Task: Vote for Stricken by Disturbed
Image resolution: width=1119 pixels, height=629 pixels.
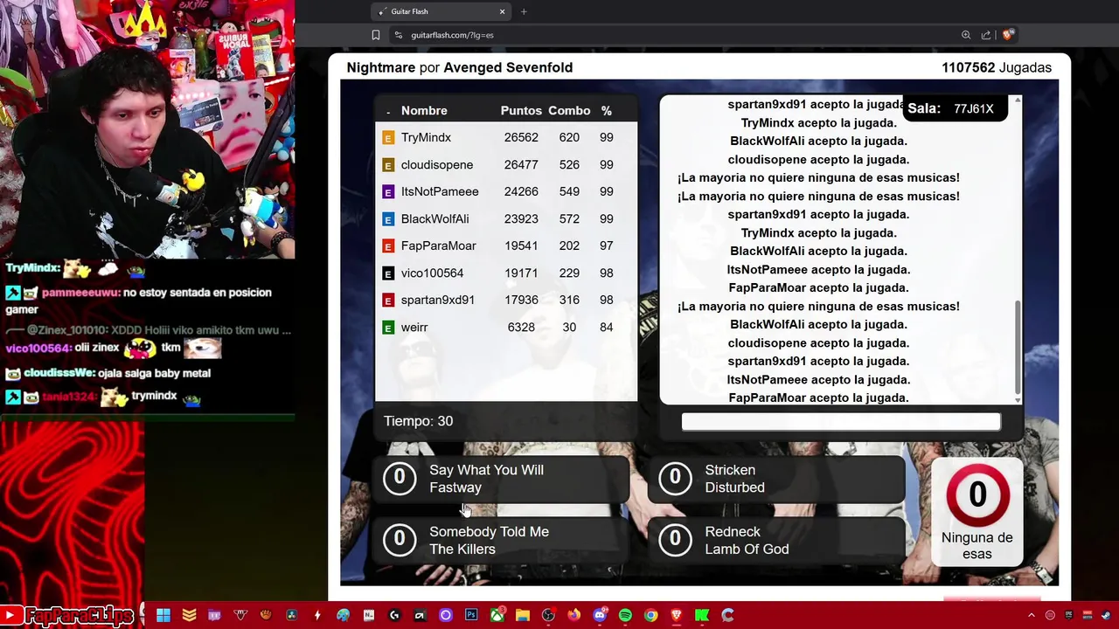Action: click(776, 479)
